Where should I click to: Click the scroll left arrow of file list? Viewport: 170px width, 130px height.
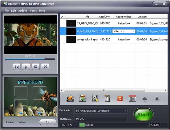(x=61, y=90)
